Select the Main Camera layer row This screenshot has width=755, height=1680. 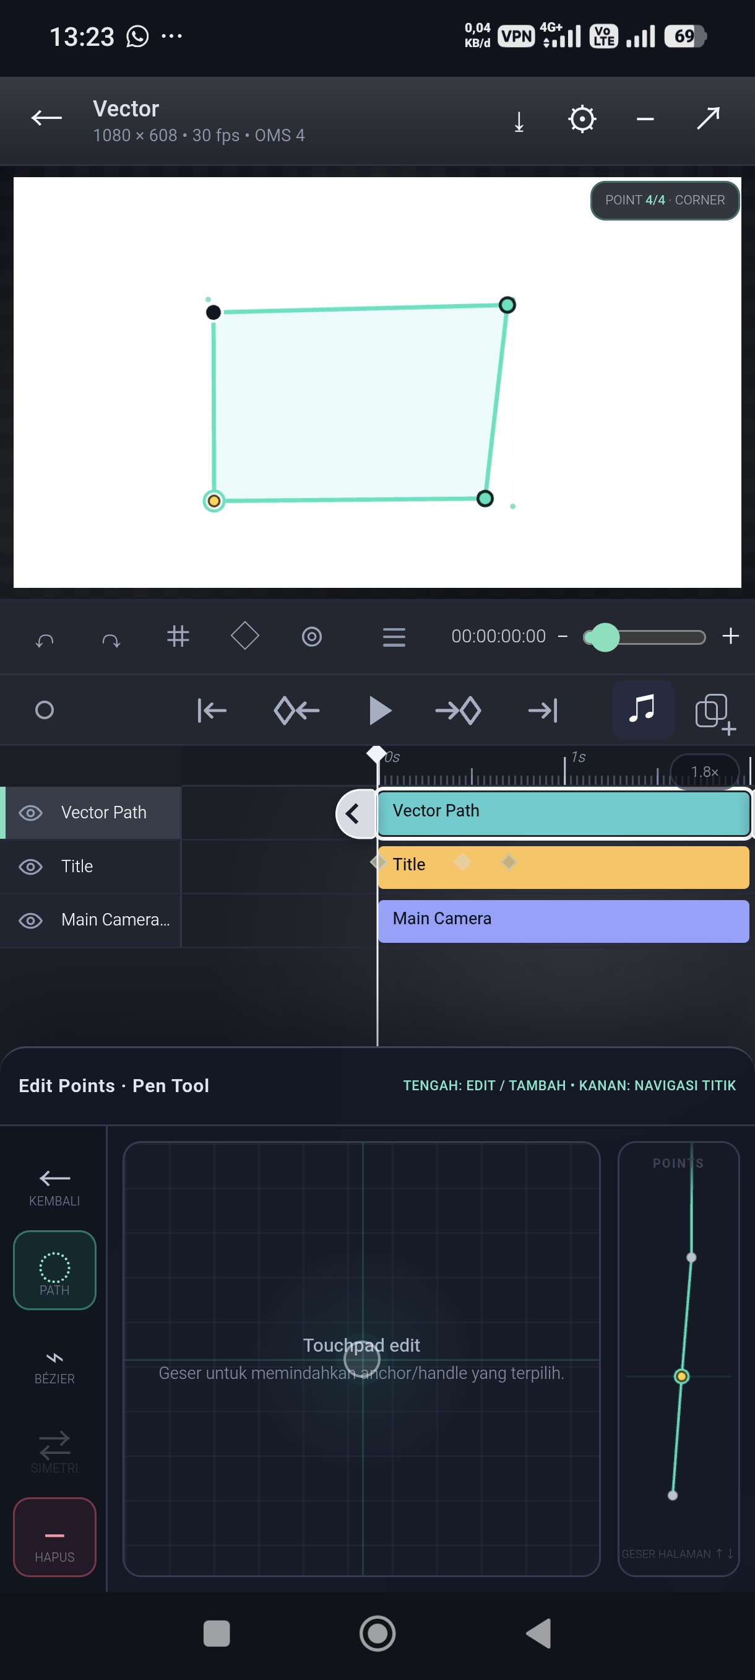click(91, 920)
